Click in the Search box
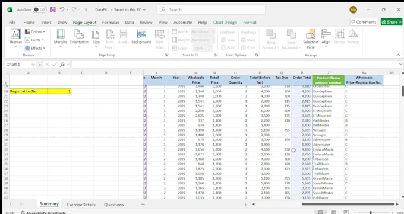The height and width of the screenshot is (214, 404). (x=211, y=9)
